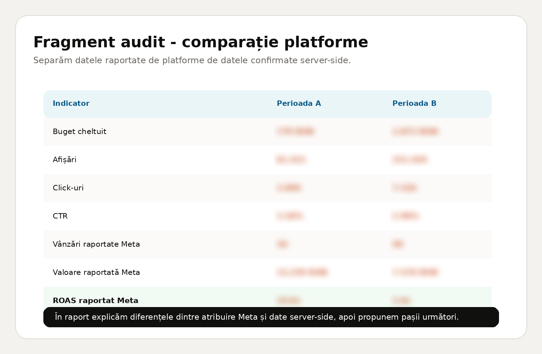Image resolution: width=542 pixels, height=354 pixels.
Task: Select the Indicator column header
Action: click(x=71, y=103)
